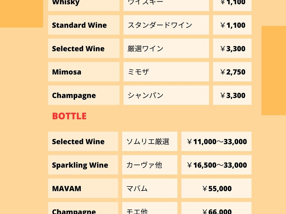Select the glass Champagne label cell

(84, 95)
